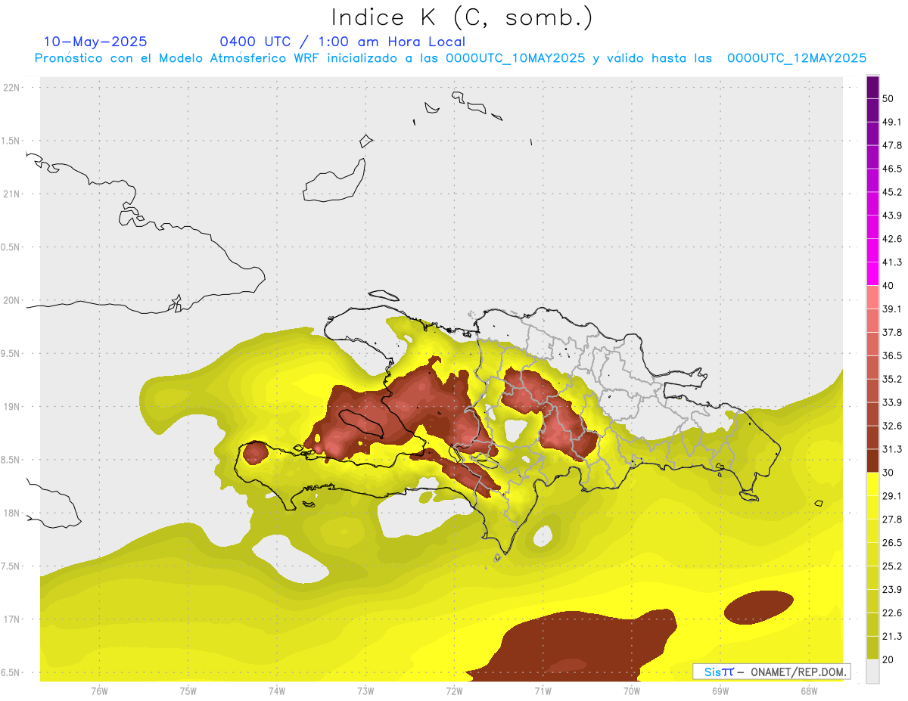Click the '68W' longitude label
This screenshot has height=701, width=908.
click(x=809, y=690)
